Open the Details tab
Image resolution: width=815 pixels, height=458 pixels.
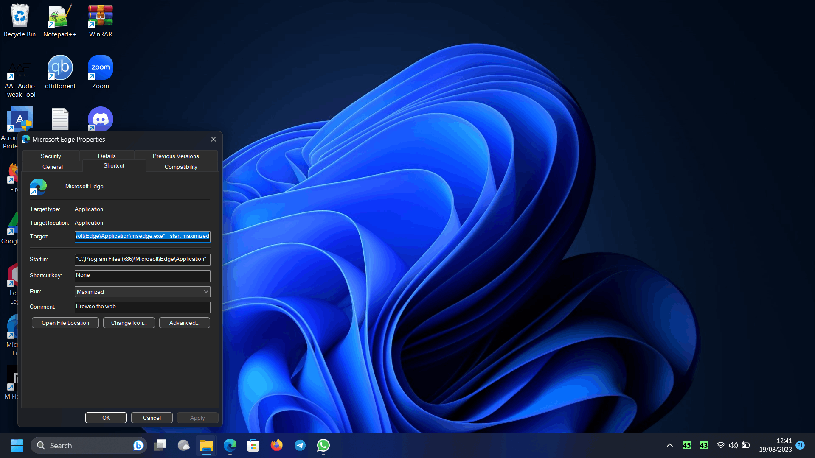(x=107, y=156)
